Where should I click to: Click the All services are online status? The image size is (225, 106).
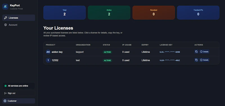19,86
